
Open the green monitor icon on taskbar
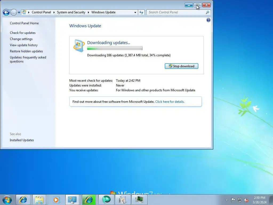[139, 200]
